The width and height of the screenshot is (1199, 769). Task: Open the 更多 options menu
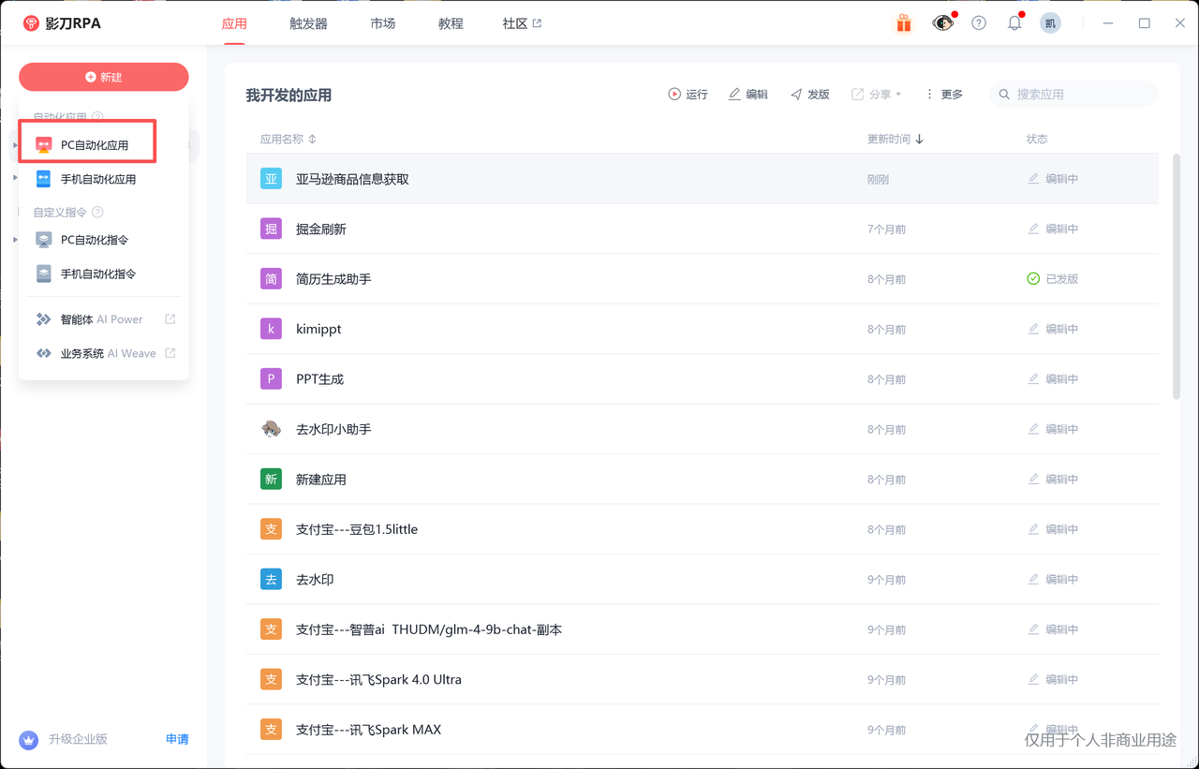click(943, 95)
